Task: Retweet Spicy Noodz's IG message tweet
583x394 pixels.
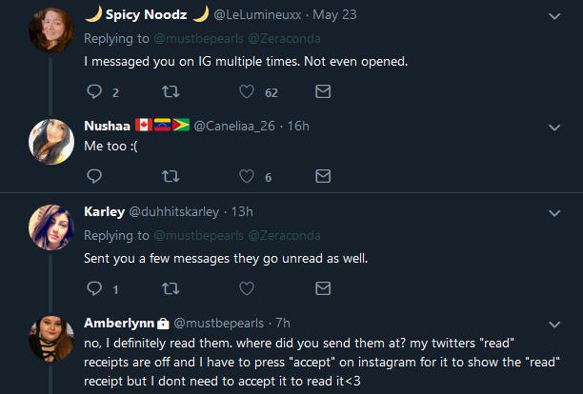Action: point(171,91)
